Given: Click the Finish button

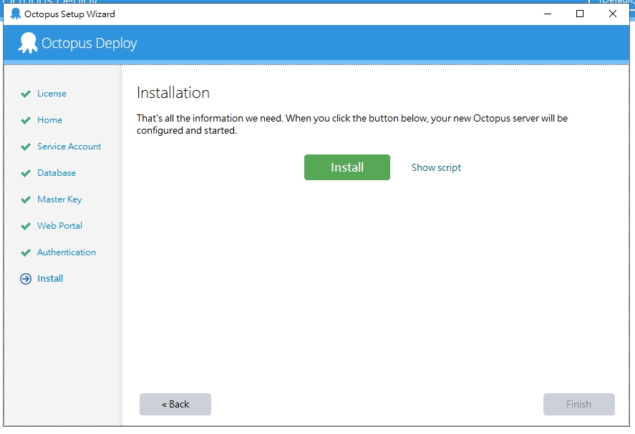Looking at the screenshot, I should [578, 404].
